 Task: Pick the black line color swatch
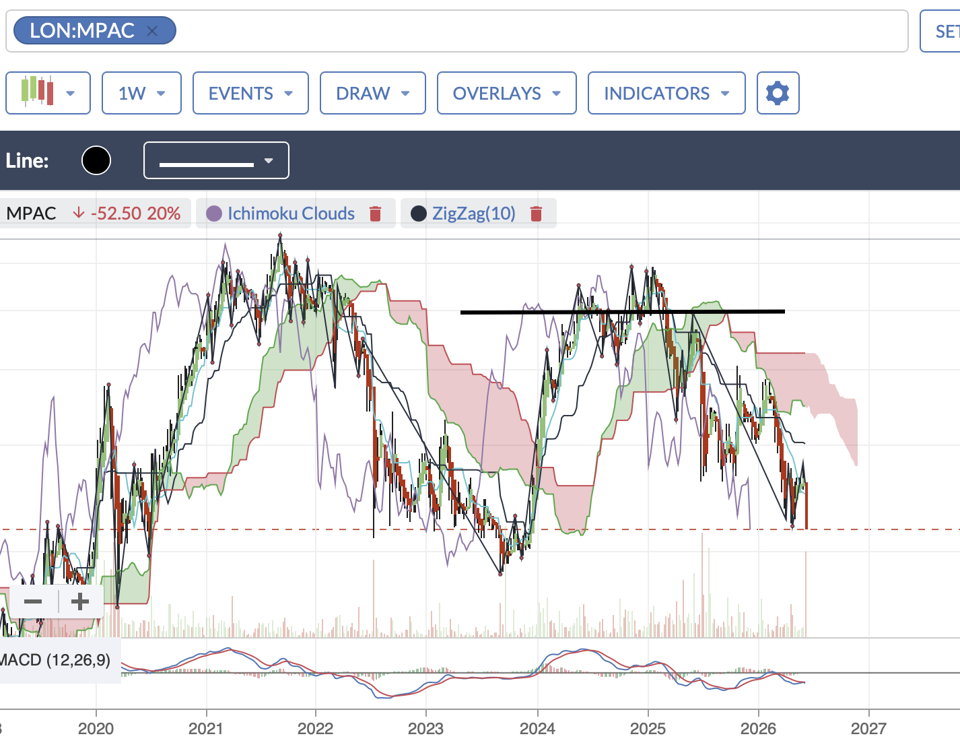96,160
